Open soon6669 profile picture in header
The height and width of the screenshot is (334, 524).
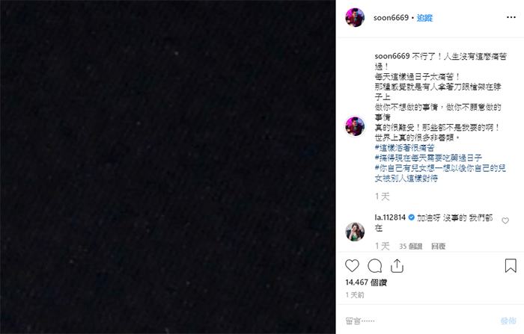pos(355,18)
